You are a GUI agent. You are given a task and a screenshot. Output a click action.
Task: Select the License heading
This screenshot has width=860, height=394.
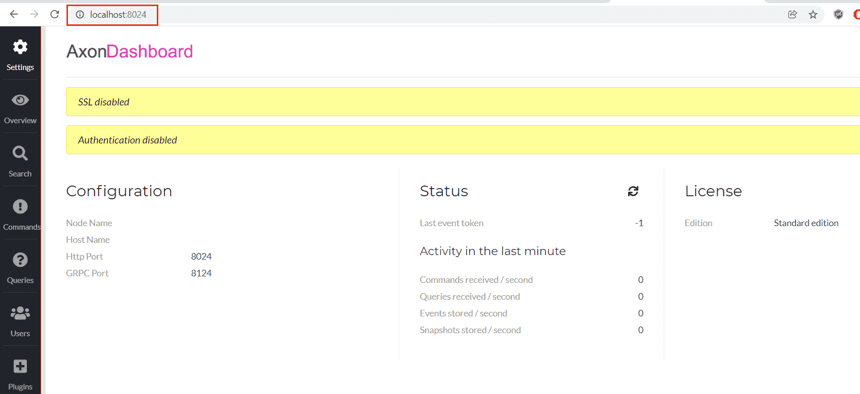coord(713,191)
